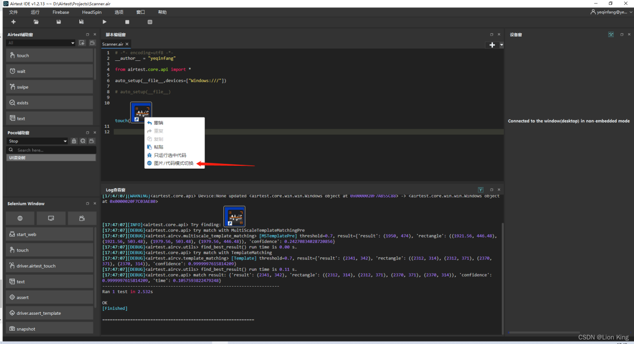Screen dimensions: 634x344
Task: Click the Selenium start_web button
Action: click(x=50, y=234)
